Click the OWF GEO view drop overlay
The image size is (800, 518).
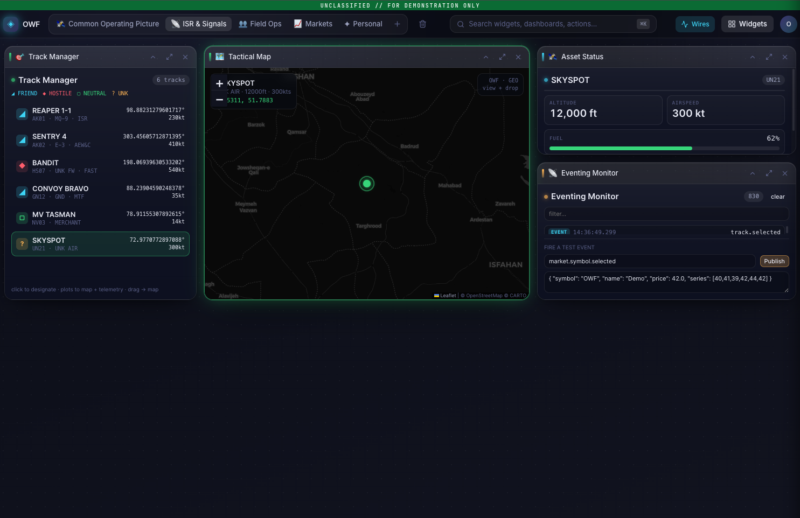tap(500, 85)
